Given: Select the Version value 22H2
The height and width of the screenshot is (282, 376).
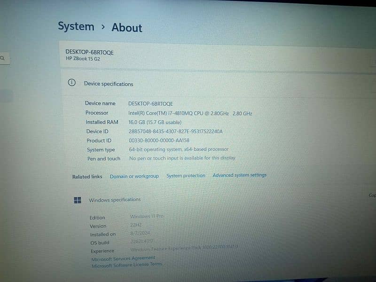Looking at the screenshot, I should click(x=136, y=225).
